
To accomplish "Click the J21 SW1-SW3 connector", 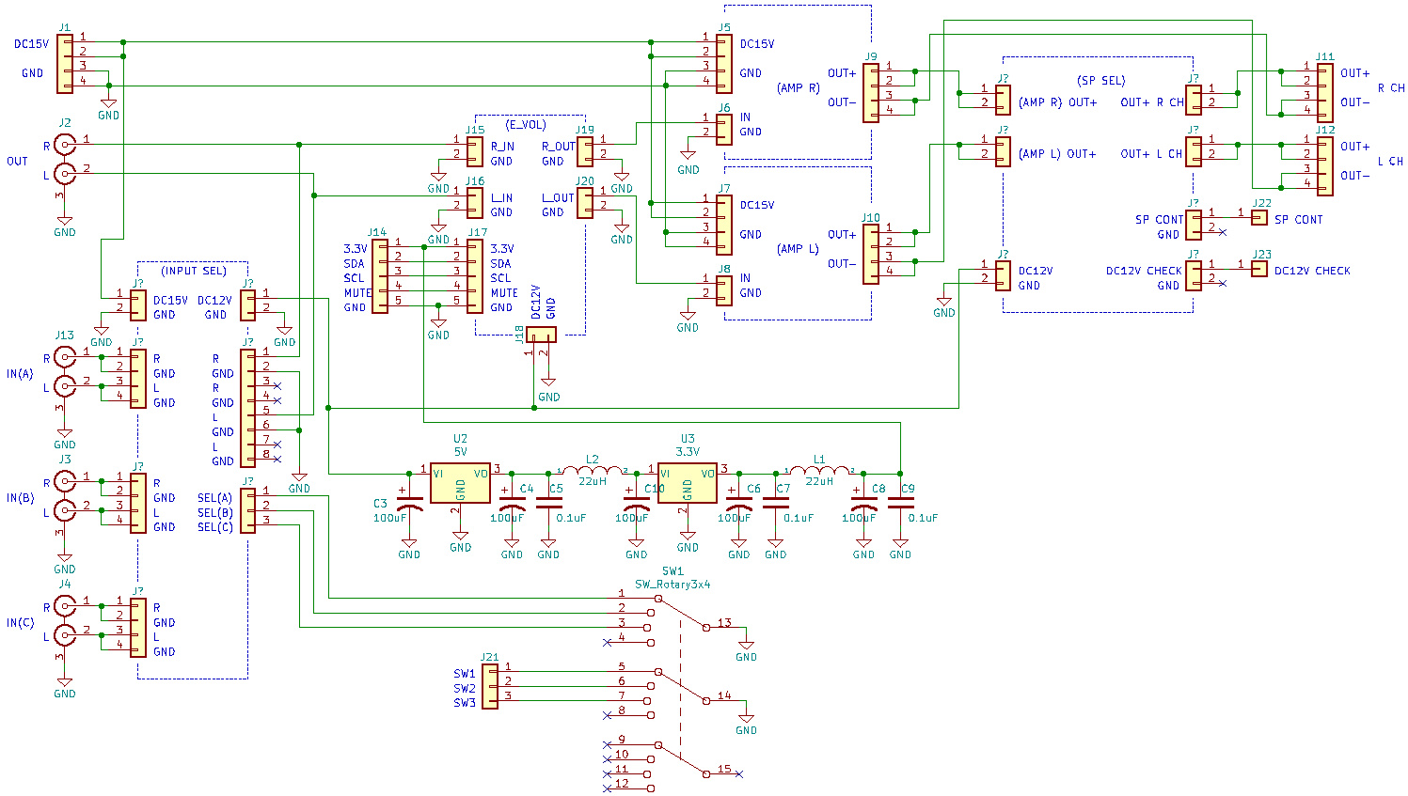I will coord(490,686).
